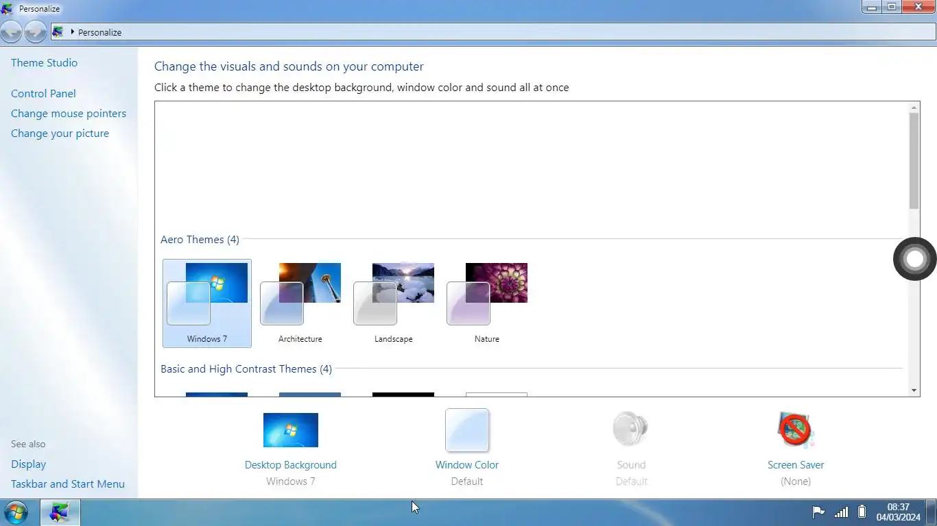Click the Start menu orb
Viewport: 937px width, 526px height.
(15, 512)
